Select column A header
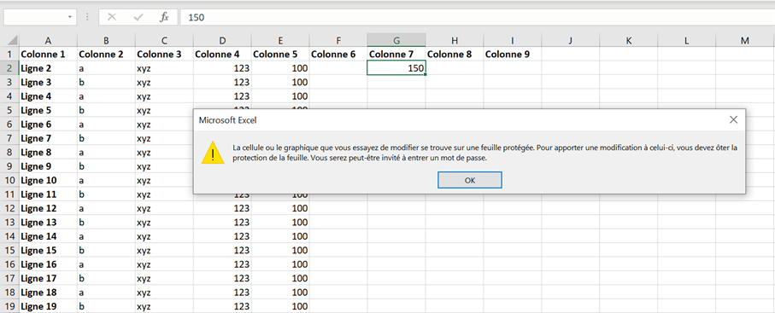The height and width of the screenshot is (313, 775). click(x=48, y=40)
